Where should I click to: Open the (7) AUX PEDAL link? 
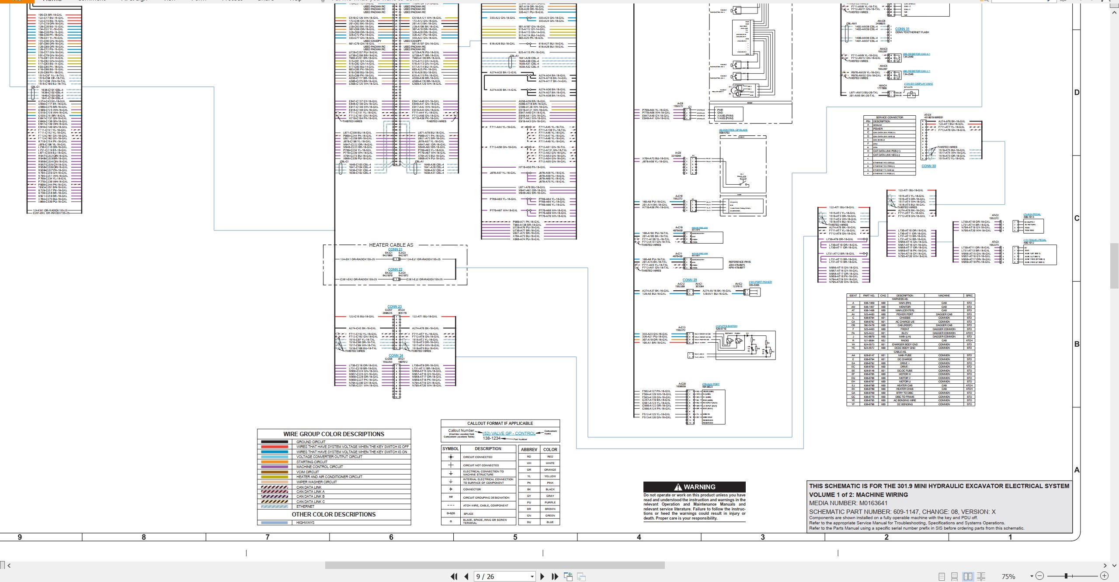coord(1032,214)
